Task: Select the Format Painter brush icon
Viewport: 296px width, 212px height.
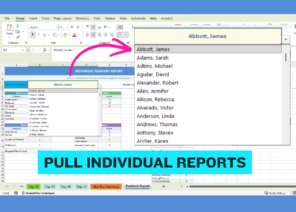Action: point(17,37)
